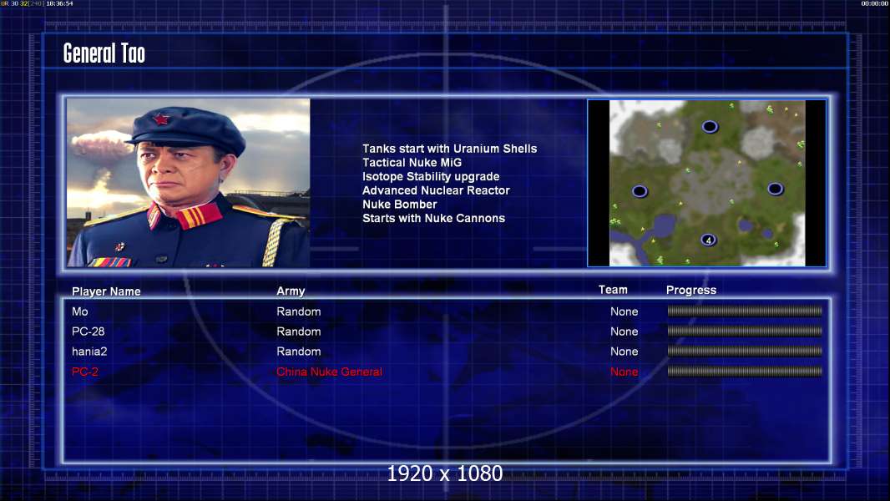Click the Player Name column header
Image resolution: width=890 pixels, height=501 pixels.
[x=106, y=291]
